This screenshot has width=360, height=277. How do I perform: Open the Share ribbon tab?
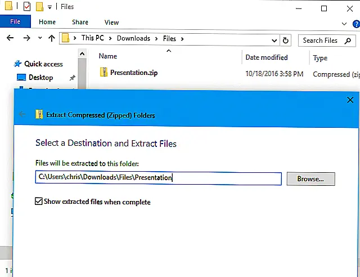80,22
